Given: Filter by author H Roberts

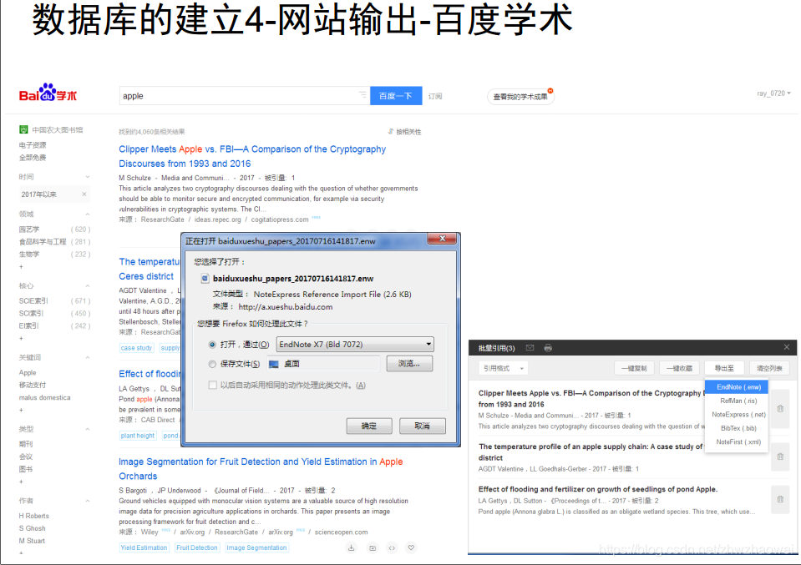Looking at the screenshot, I should point(33,516).
